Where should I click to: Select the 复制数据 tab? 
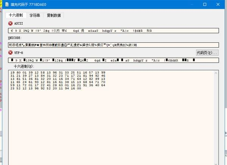[54, 16]
